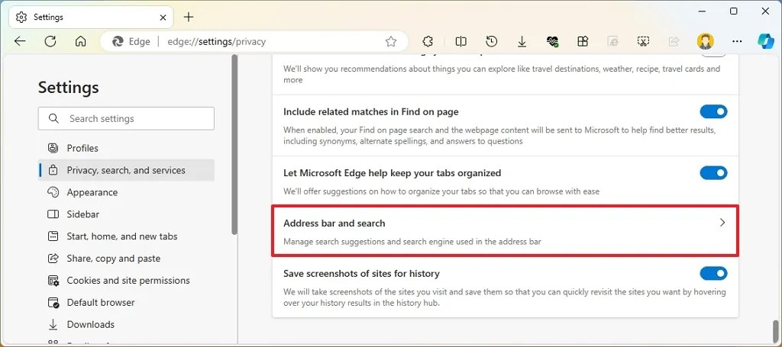782x347 pixels.
Task: Open the Settings and more ellipsis menu
Action: [x=737, y=42]
